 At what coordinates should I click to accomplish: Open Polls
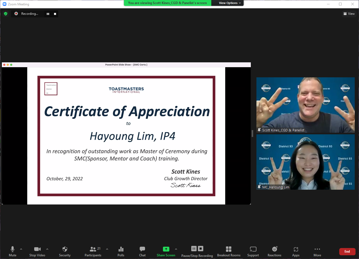pos(121,252)
